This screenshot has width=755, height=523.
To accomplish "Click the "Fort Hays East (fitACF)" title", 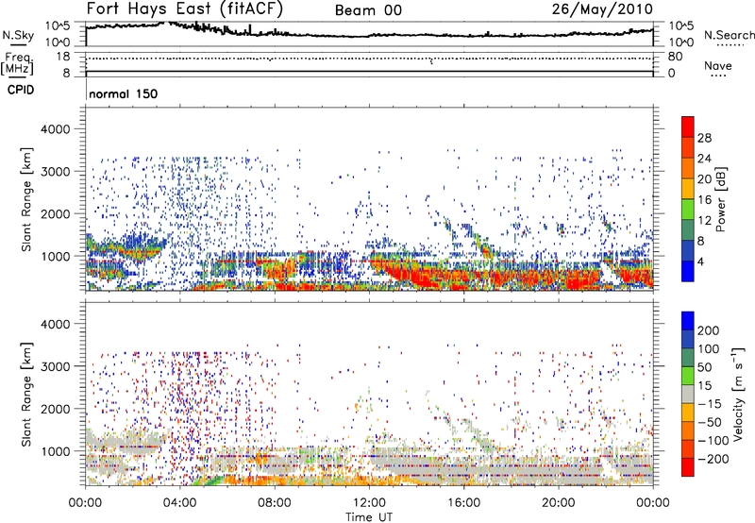I will [x=185, y=9].
